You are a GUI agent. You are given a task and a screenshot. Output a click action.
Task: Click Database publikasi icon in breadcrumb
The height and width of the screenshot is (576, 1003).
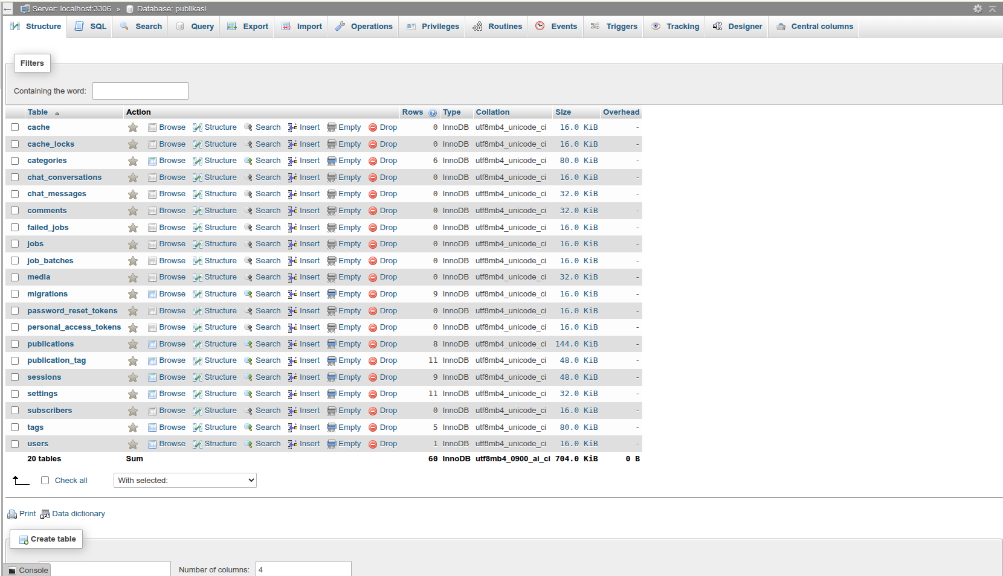pos(130,9)
